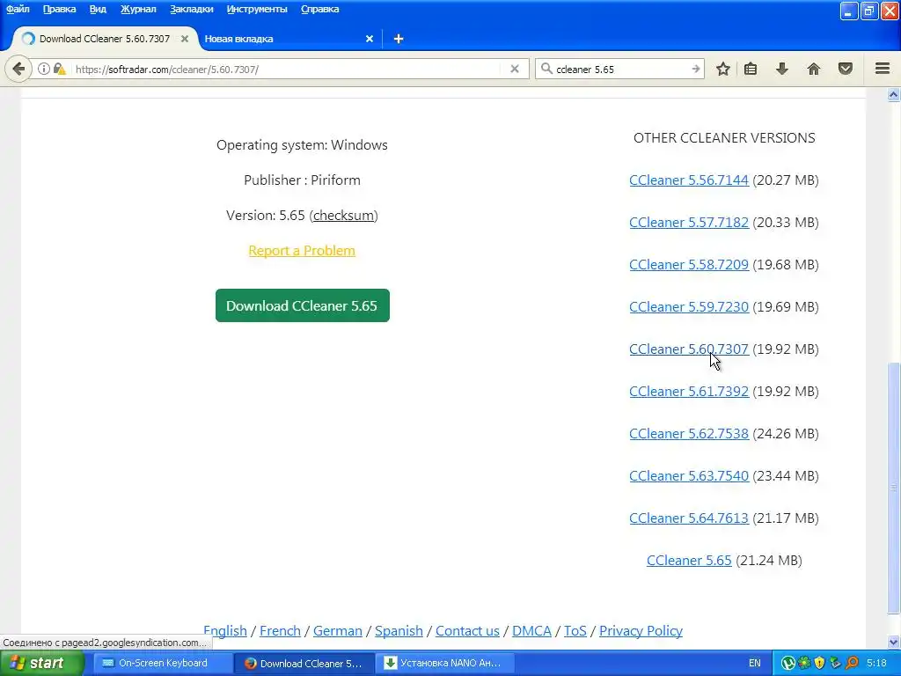This screenshot has width=901, height=676.
Task: Open the CCleaner 5.65 version link
Action: click(689, 561)
